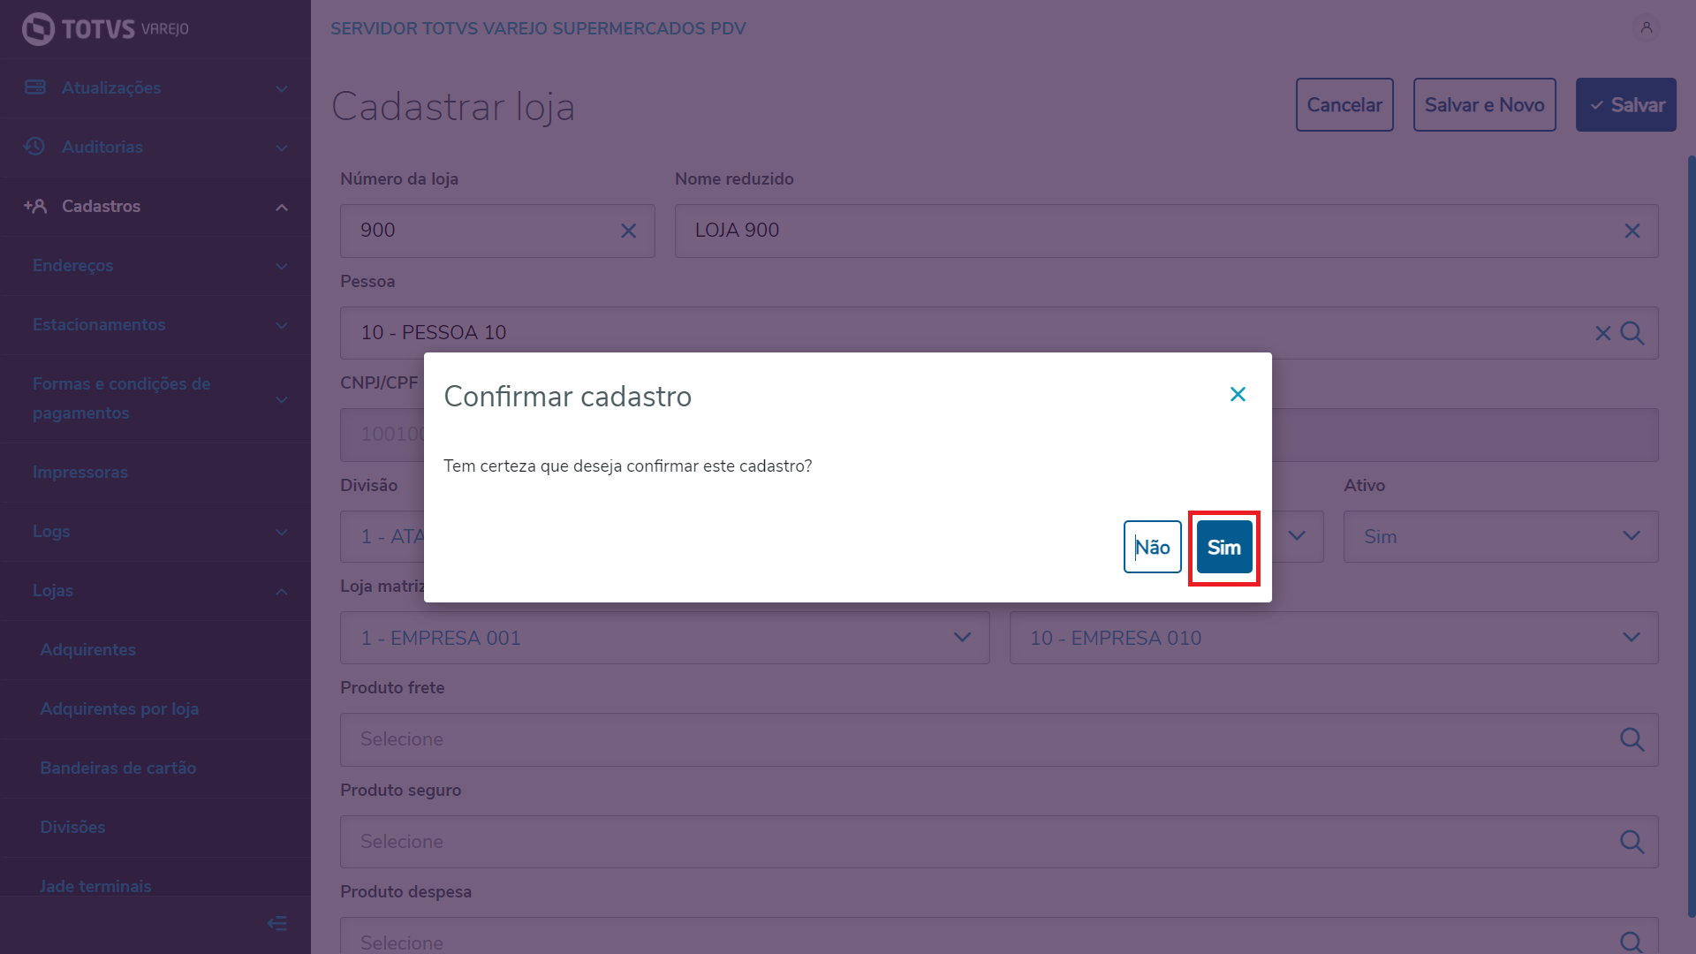Click the Pessoa search magnifier icon
1696x954 pixels.
pyautogui.click(x=1632, y=334)
